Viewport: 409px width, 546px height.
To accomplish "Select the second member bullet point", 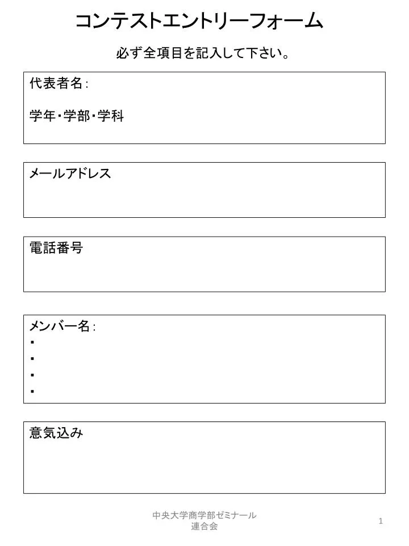I will 32,359.
